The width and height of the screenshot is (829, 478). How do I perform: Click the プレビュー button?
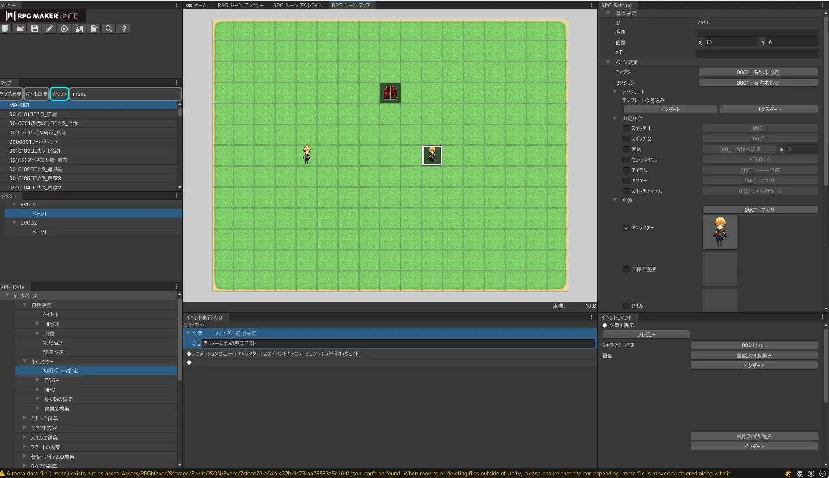point(646,334)
